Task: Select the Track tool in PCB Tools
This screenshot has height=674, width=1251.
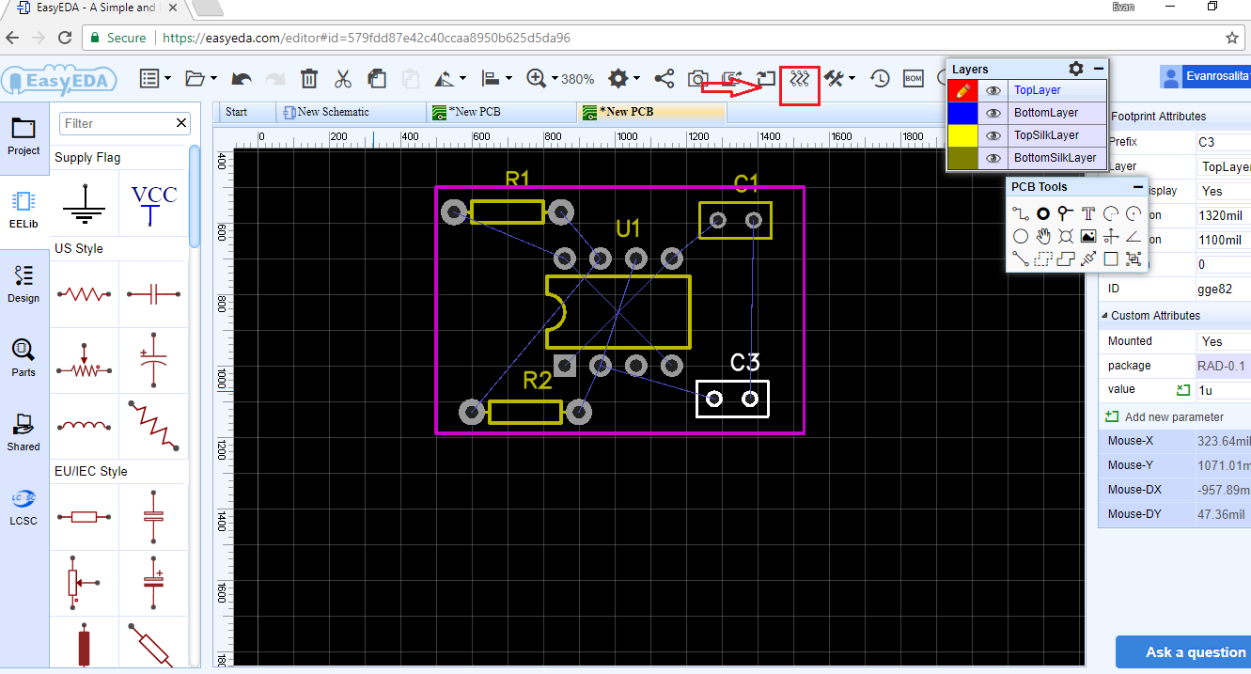Action: click(1021, 213)
